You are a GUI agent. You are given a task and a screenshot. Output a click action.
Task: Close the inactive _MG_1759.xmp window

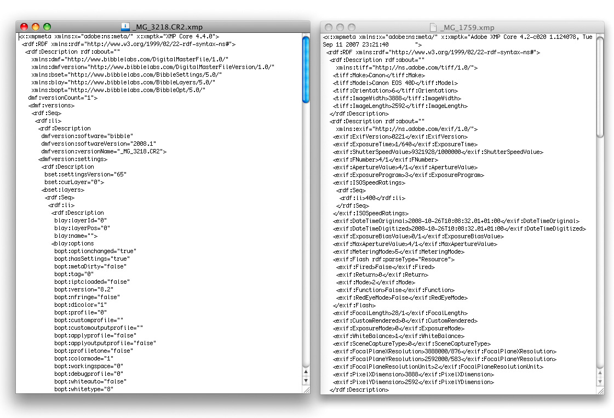coord(329,27)
